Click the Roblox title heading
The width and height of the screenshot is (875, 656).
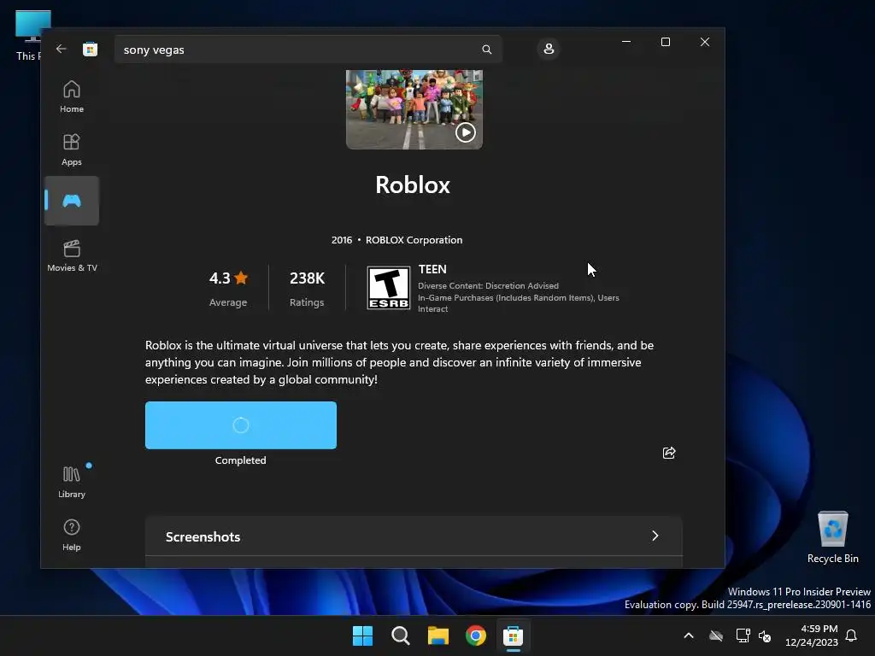click(x=413, y=185)
